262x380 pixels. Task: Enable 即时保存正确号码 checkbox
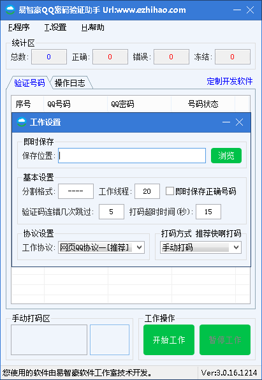170,191
